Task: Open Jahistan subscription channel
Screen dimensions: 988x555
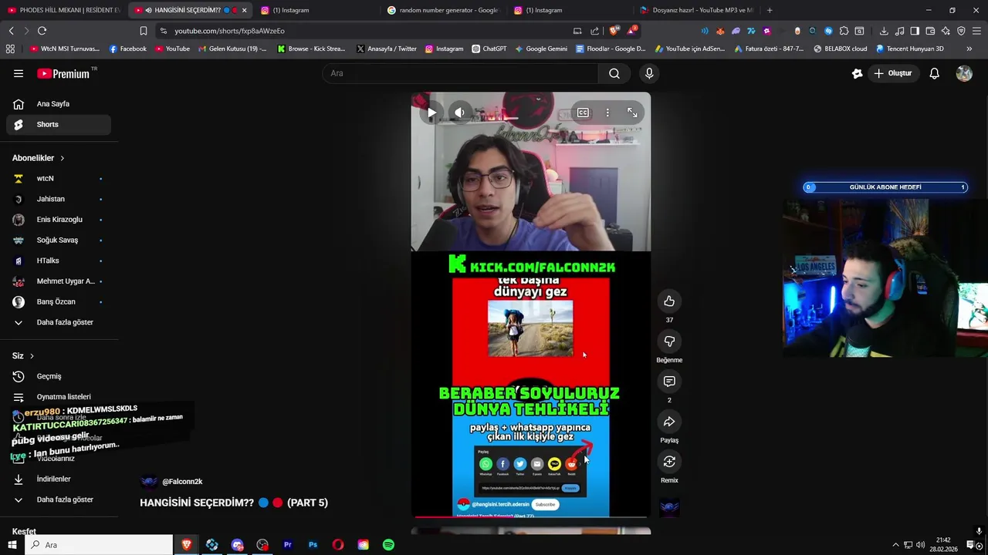Action: 59,199
